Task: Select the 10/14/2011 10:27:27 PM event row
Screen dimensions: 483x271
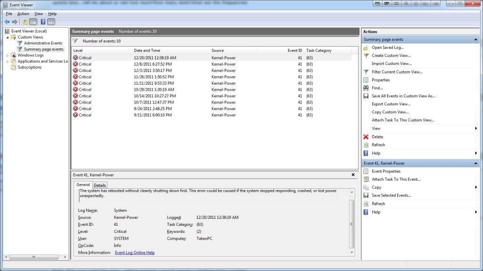Action: click(x=212, y=96)
